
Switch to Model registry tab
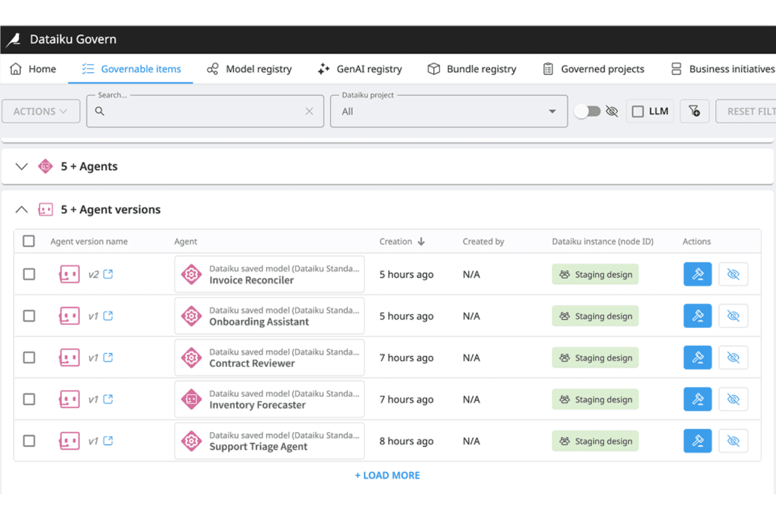(x=249, y=69)
